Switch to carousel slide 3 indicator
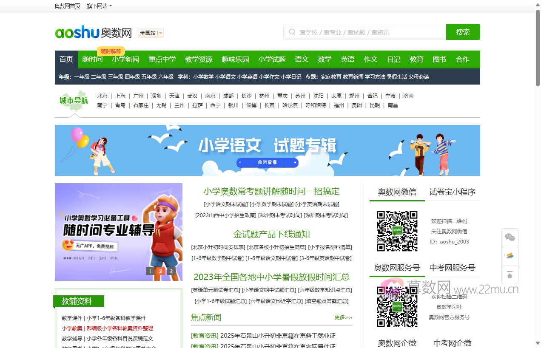 tap(171, 271)
